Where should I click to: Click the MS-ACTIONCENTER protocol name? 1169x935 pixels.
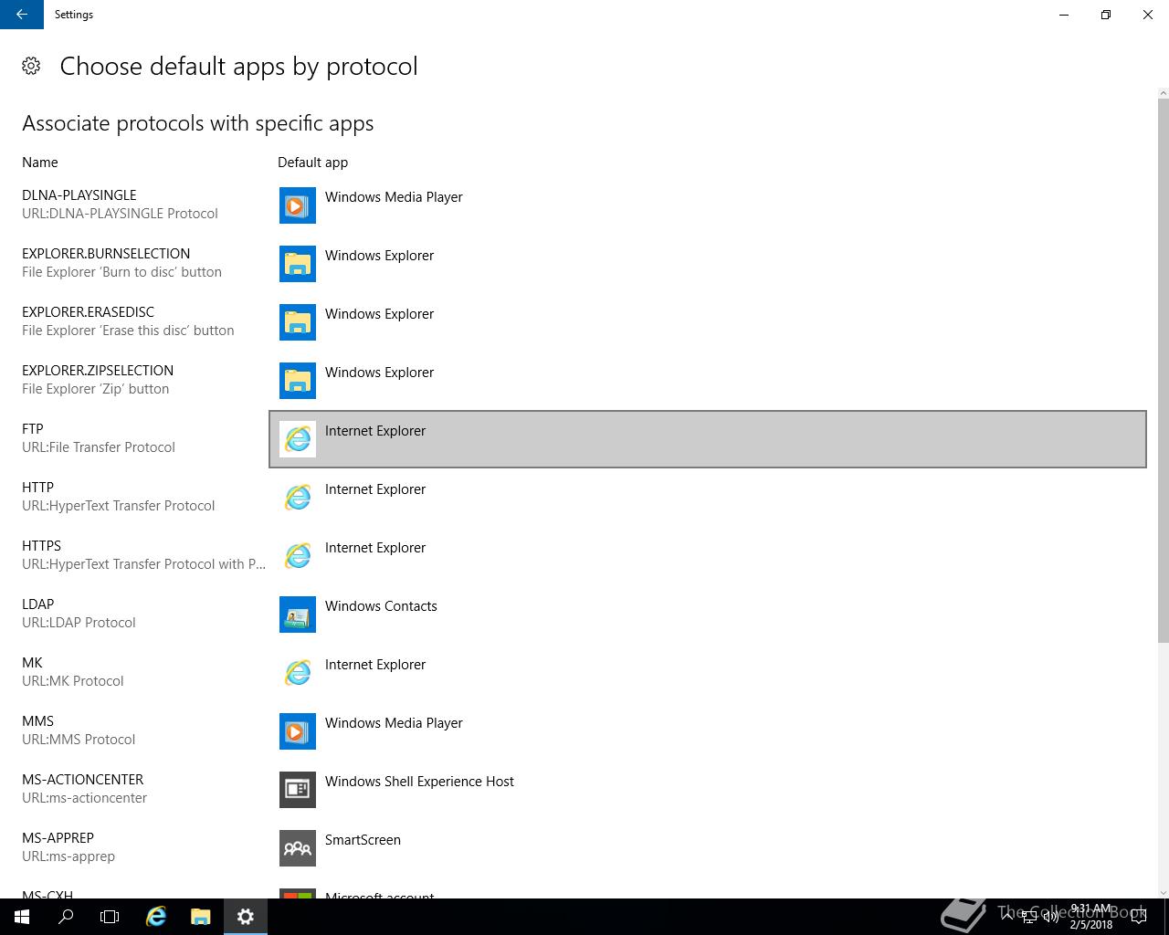(83, 780)
